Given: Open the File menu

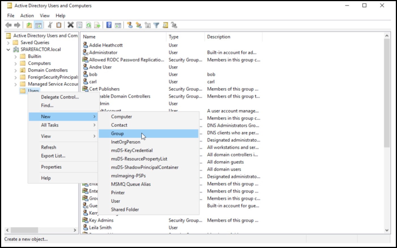Looking at the screenshot, I should tap(11, 16).
